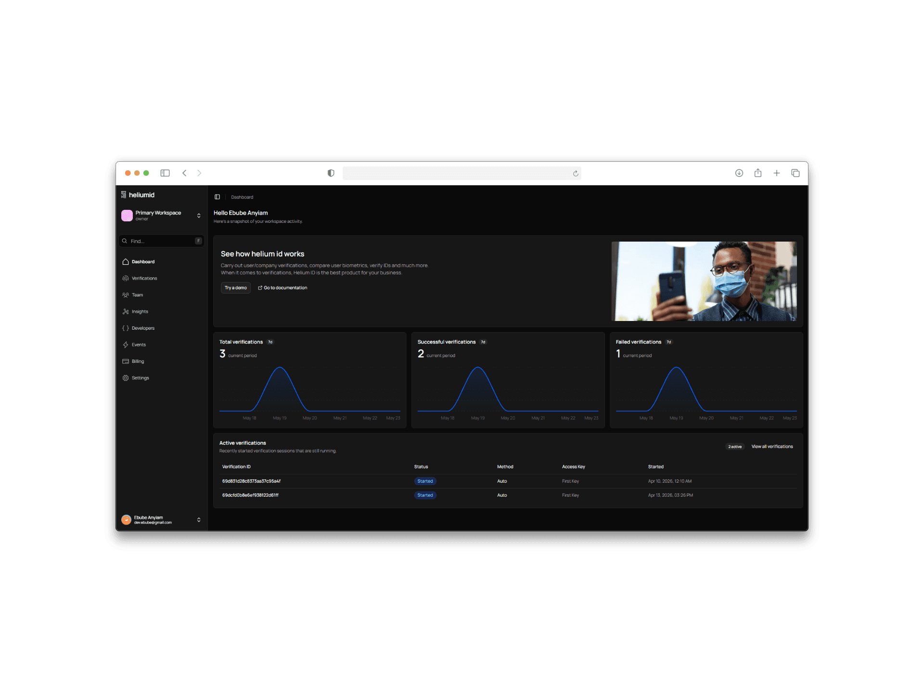Click the Dashboard home icon
The image size is (924, 693).
pyautogui.click(x=126, y=262)
